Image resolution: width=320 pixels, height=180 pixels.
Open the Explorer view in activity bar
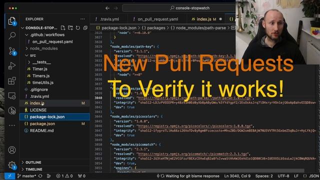click(12, 21)
